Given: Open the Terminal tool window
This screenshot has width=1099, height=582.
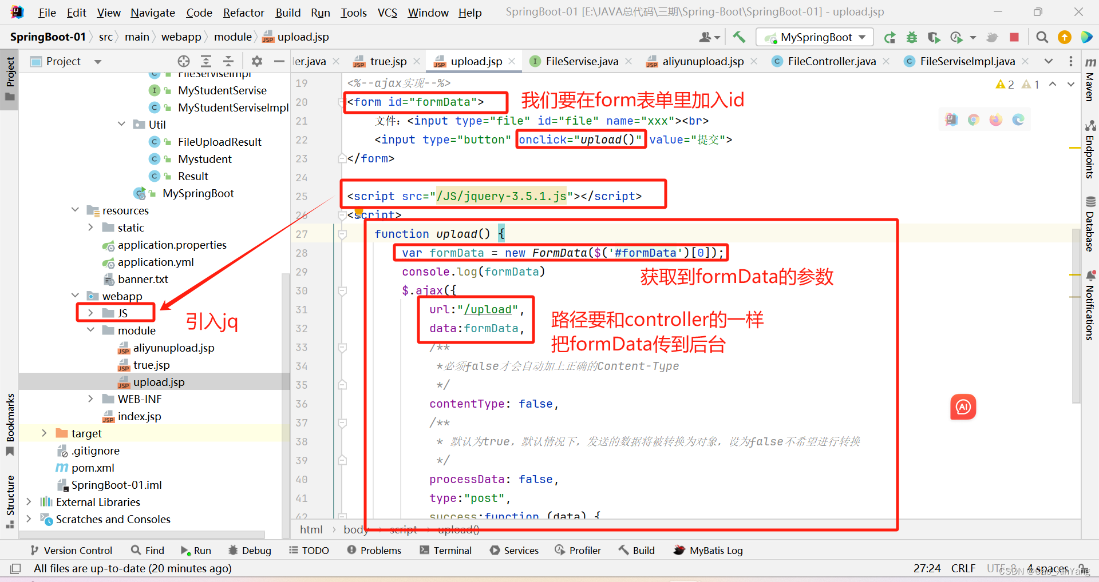Looking at the screenshot, I should 446,550.
